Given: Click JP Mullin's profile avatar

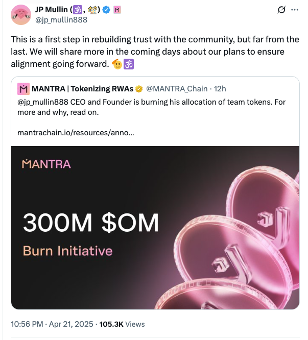Looking at the screenshot, I should pyautogui.click(x=21, y=15).
